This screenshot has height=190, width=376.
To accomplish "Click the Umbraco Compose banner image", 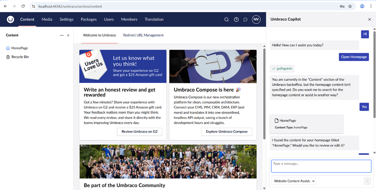I will [213, 66].
